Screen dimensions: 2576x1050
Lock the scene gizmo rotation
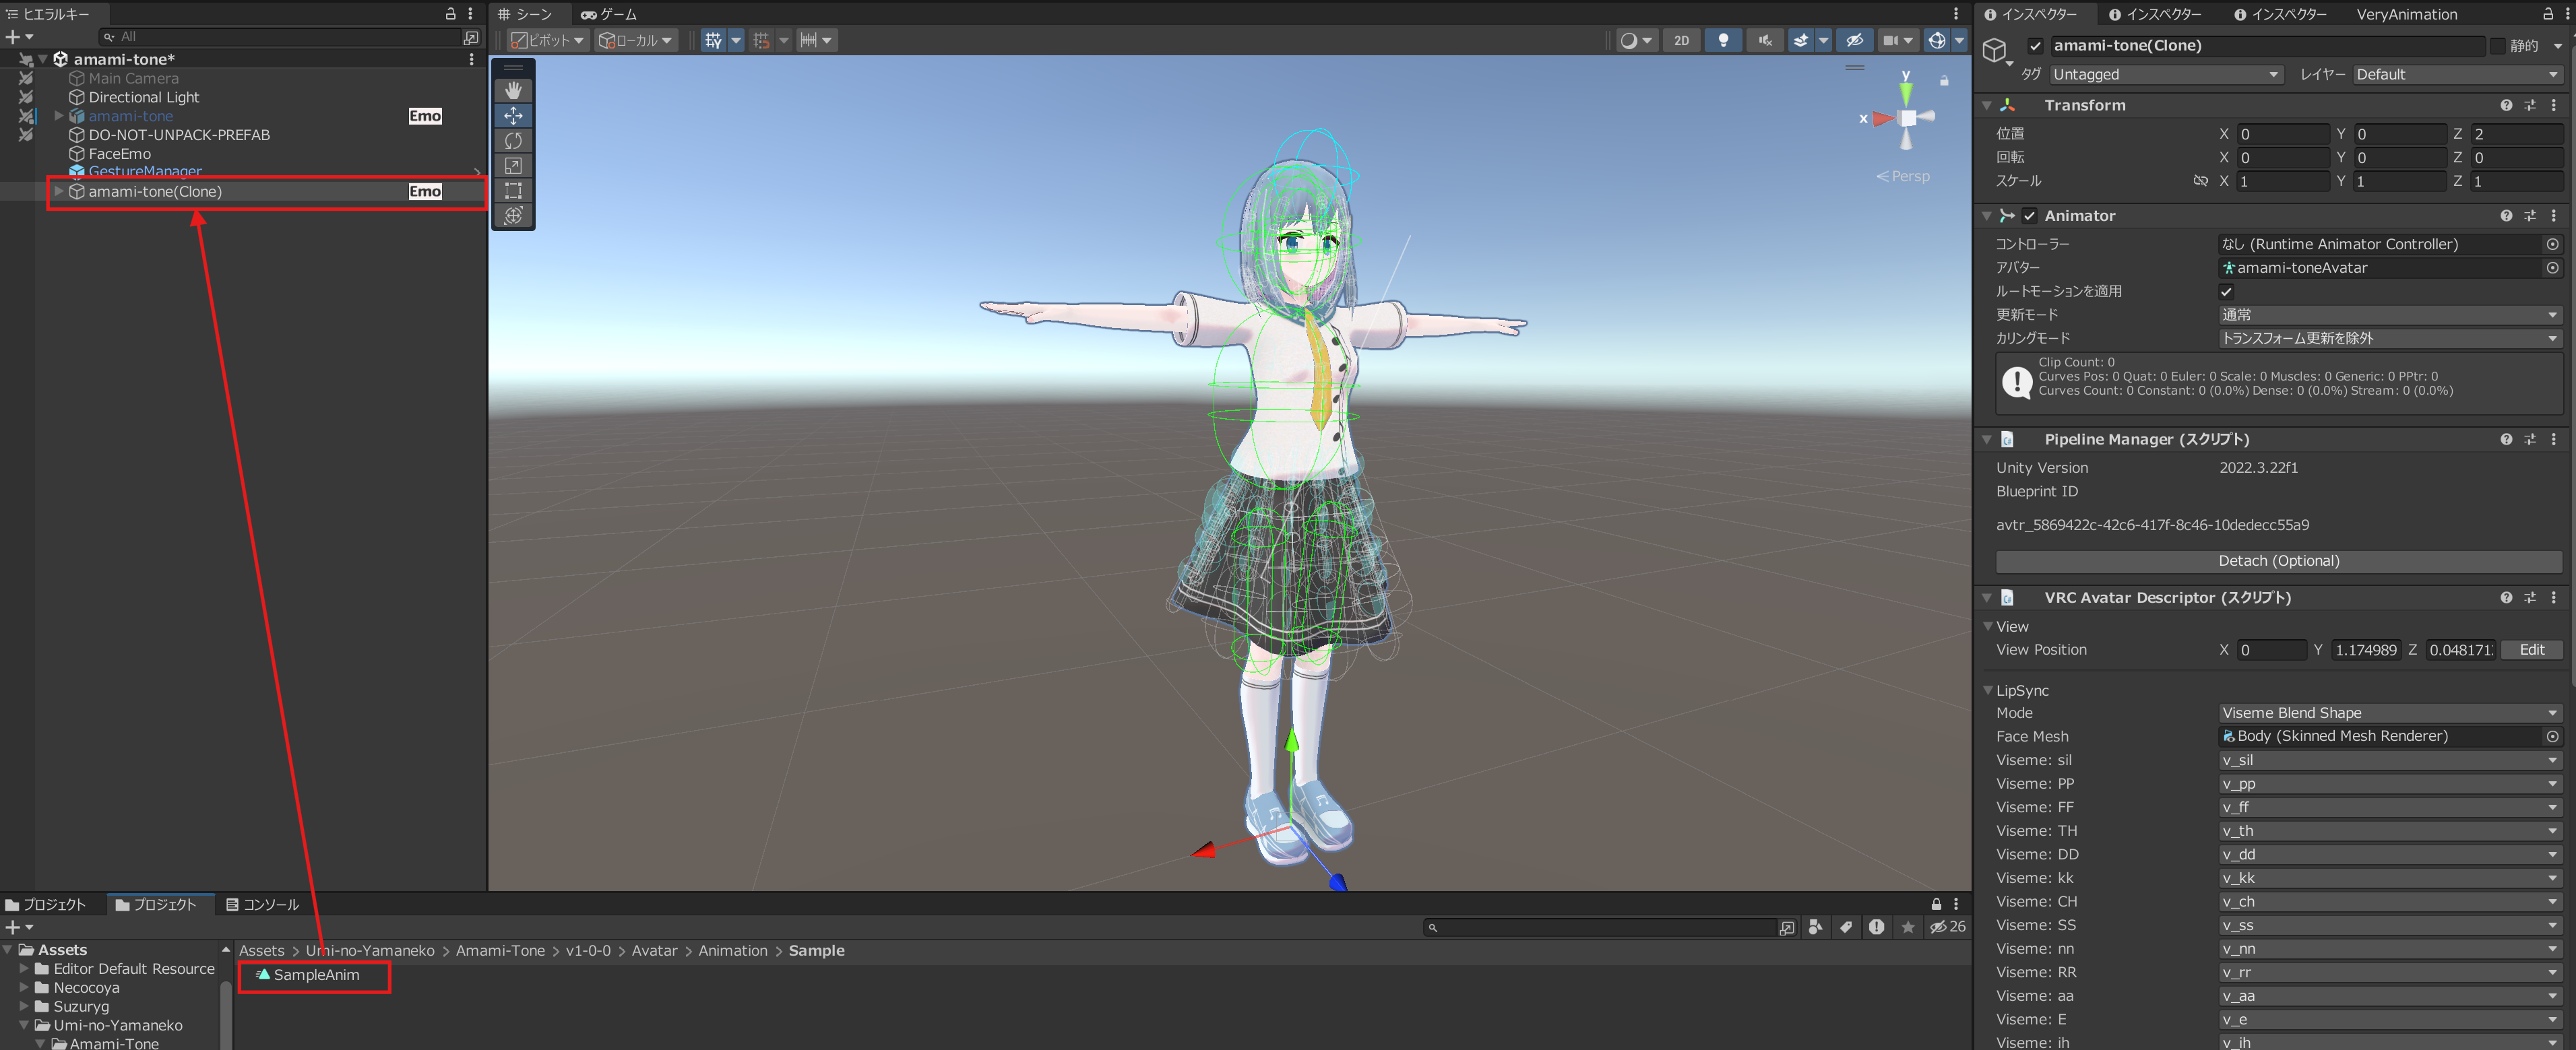pos(1944,80)
